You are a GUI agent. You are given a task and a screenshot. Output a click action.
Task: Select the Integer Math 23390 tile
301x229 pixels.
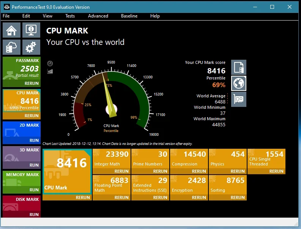coord(112,158)
